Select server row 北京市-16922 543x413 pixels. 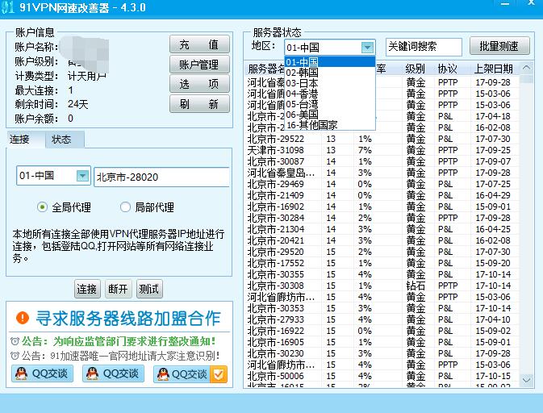click(x=382, y=331)
